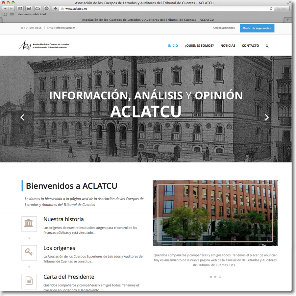Click the 91 592 10 05 phone number

(34, 28)
